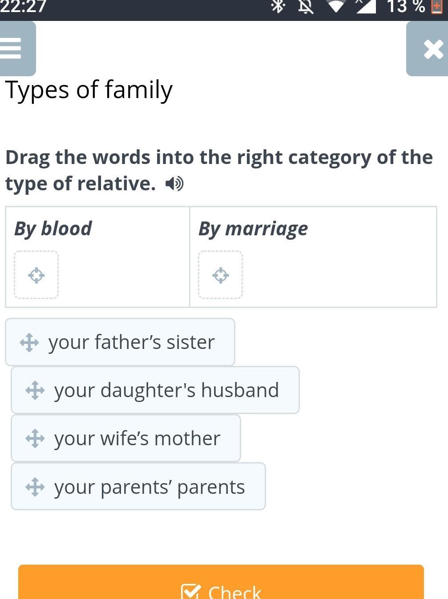The image size is (448, 599).
Task: Select the "your father's sister" word card
Action: pyautogui.click(x=131, y=342)
